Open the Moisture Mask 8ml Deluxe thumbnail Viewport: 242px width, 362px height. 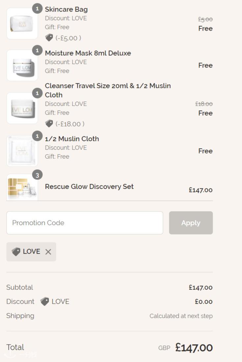(22, 66)
